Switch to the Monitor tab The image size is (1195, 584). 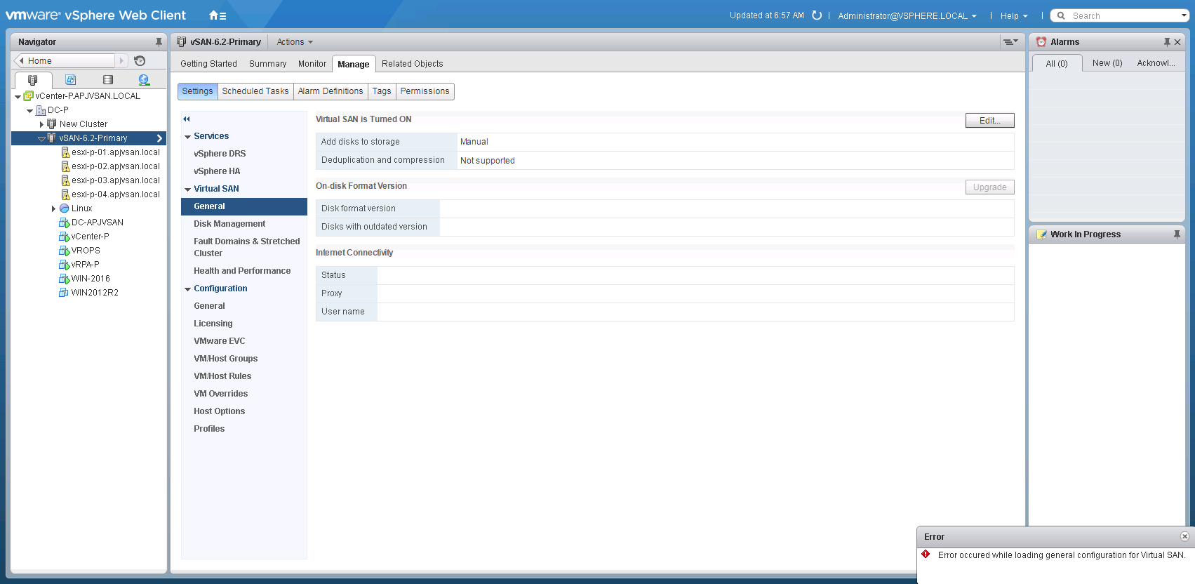click(x=312, y=64)
